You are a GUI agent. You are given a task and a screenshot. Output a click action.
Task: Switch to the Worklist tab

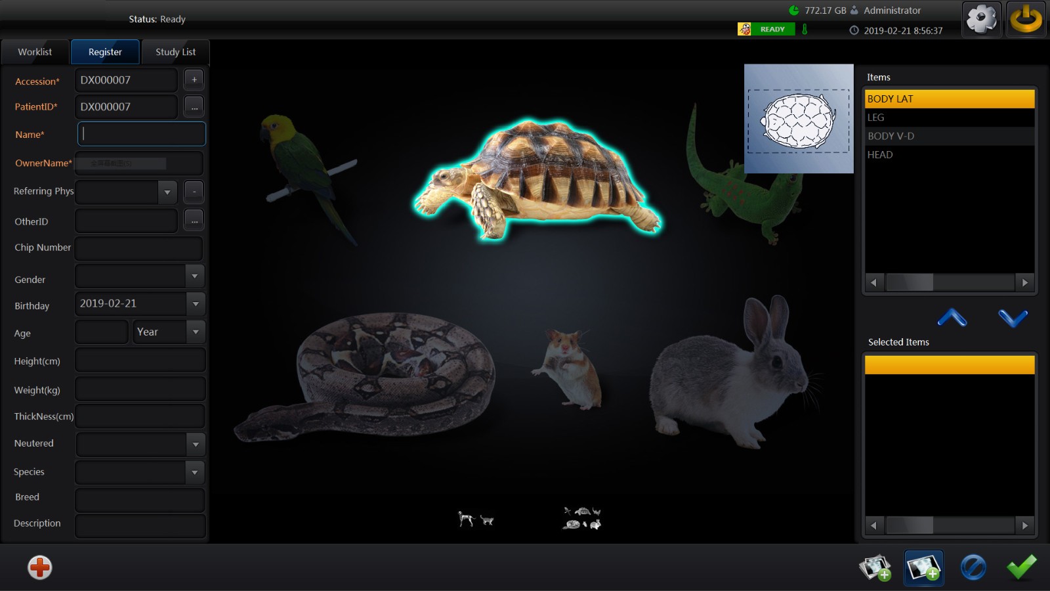pyautogui.click(x=35, y=52)
